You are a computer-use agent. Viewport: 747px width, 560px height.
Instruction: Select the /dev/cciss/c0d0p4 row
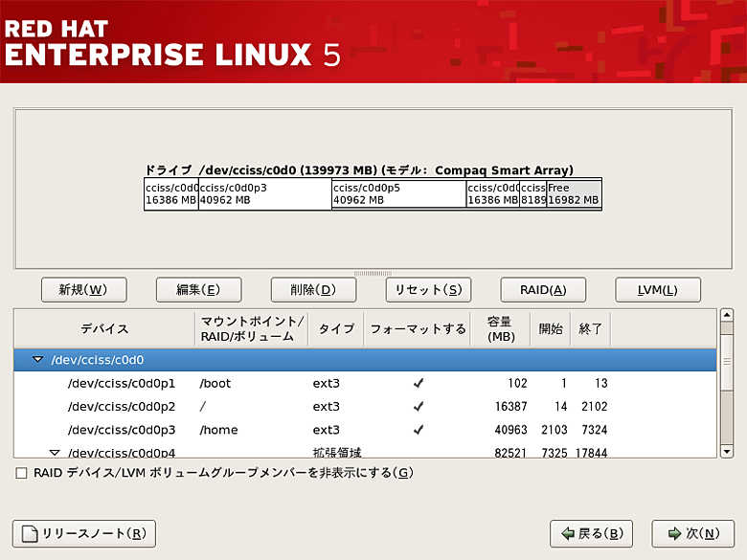(365, 451)
